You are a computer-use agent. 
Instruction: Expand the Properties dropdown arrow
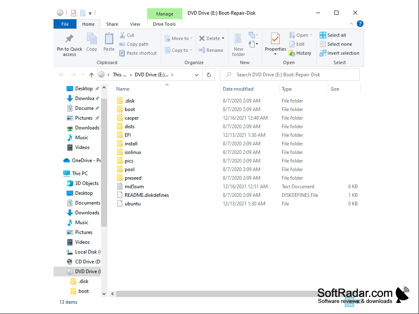[x=275, y=54]
